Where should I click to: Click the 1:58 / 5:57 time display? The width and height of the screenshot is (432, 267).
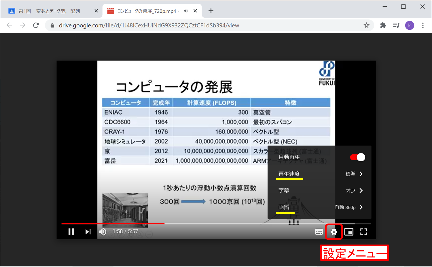tap(125, 231)
